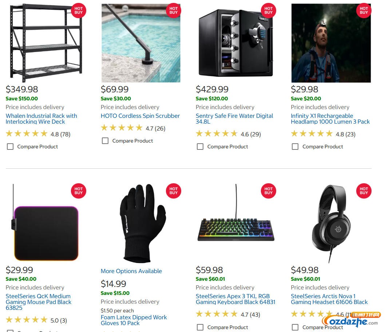Open SteelSeries QcK Medium Mouse Pad link
Viewport: 389px width, 332px height.
tap(38, 302)
